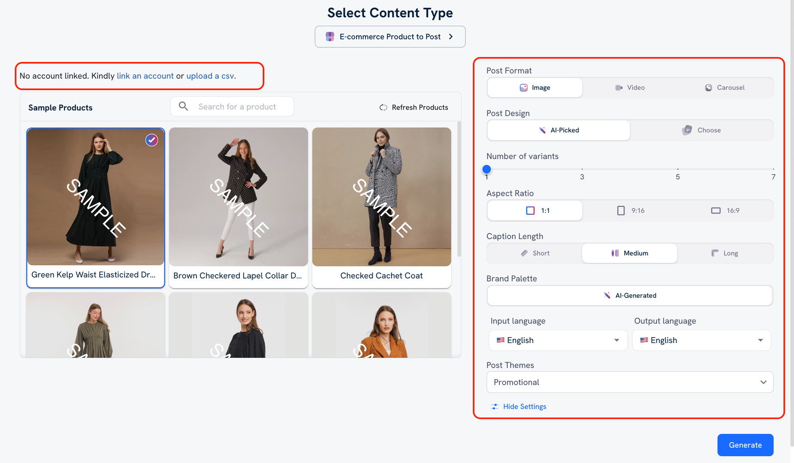This screenshot has width=794, height=463.
Task: Click the Generate button
Action: pyautogui.click(x=745, y=445)
